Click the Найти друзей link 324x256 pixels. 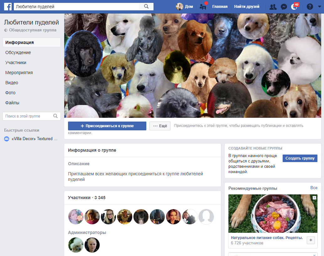(x=247, y=7)
